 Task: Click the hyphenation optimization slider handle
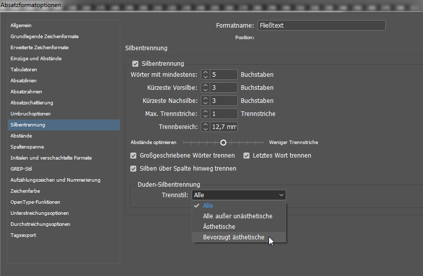[x=223, y=143]
